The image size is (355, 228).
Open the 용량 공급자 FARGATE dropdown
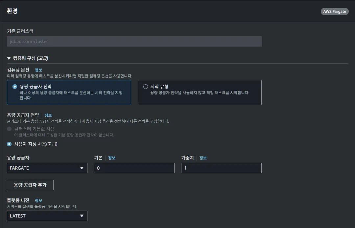pos(47,168)
